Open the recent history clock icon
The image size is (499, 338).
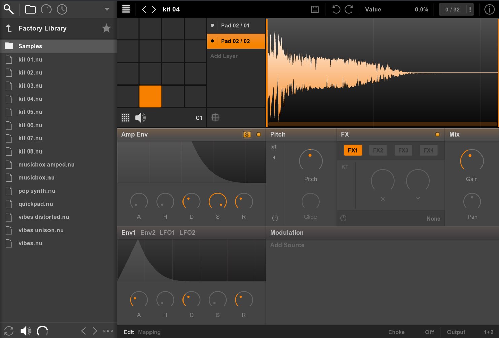62,9
